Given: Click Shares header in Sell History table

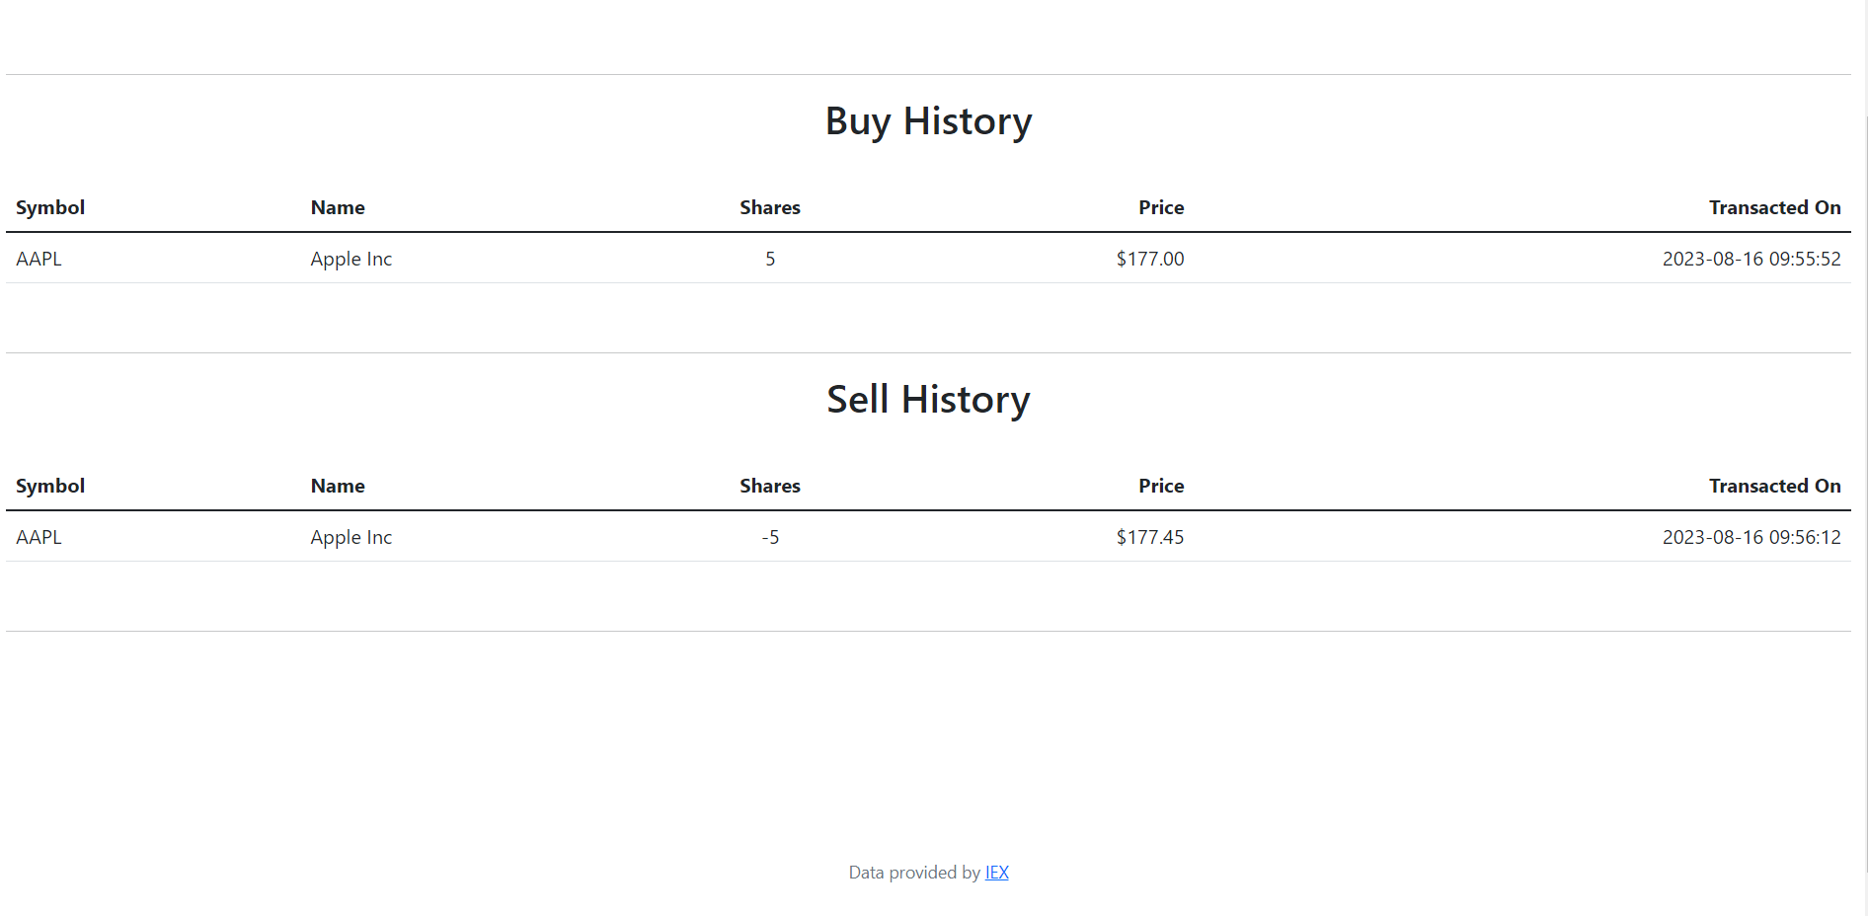Looking at the screenshot, I should (x=769, y=486).
